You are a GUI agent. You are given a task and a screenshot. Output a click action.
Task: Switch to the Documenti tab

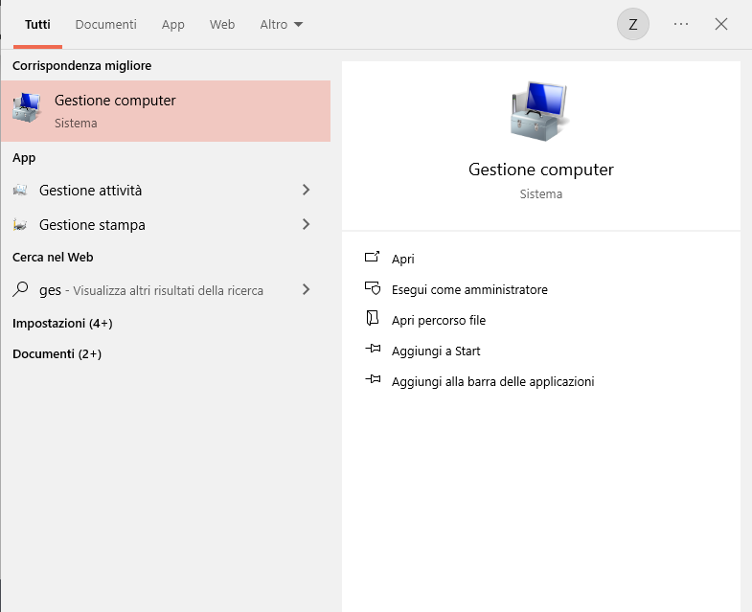105,25
